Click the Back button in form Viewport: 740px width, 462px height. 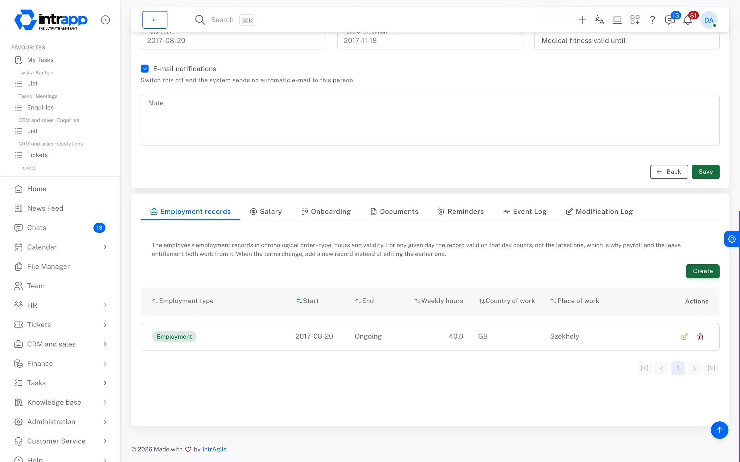[669, 172]
